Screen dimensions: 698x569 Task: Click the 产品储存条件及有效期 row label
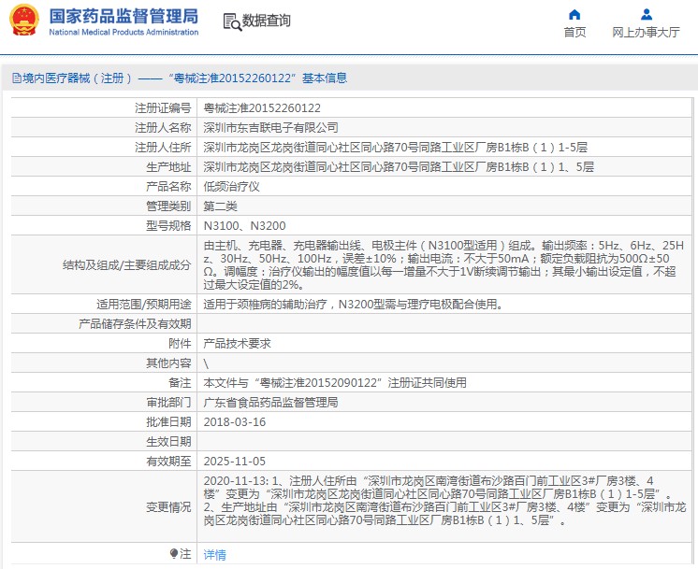click(x=135, y=323)
